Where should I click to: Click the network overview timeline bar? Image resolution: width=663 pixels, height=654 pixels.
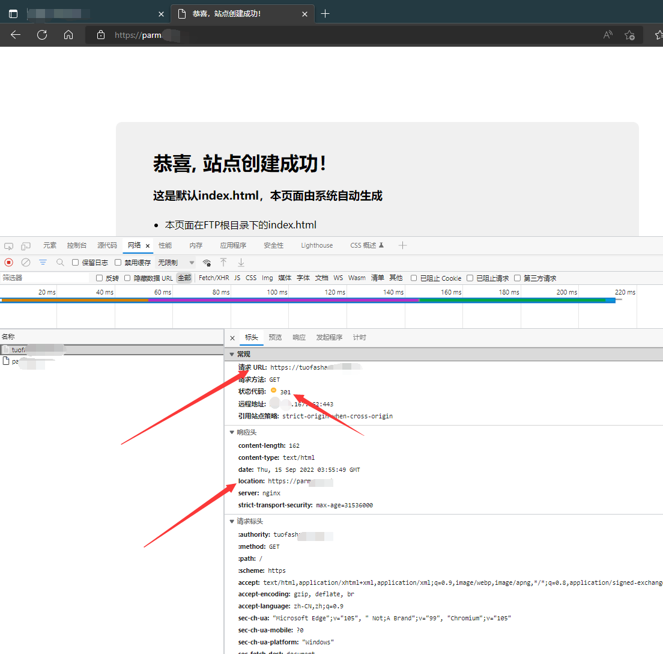[x=308, y=300]
